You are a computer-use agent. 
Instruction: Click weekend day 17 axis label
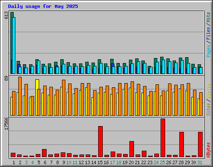coord(112,162)
